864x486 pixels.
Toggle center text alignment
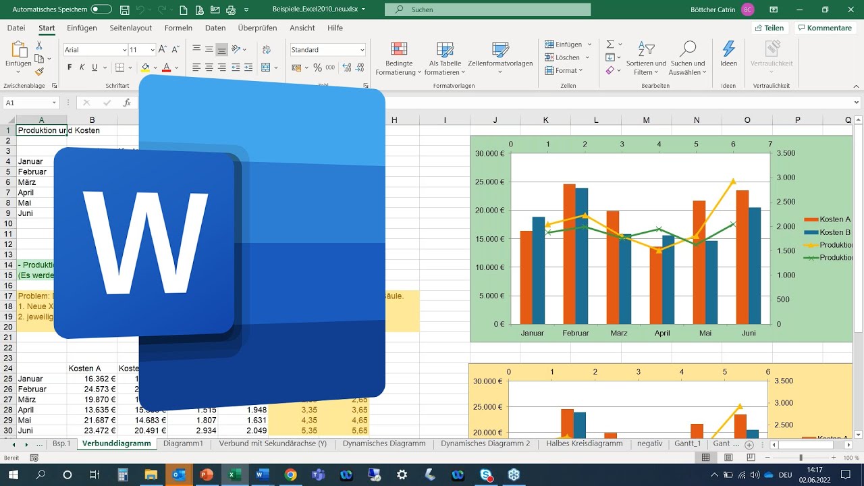(x=209, y=67)
